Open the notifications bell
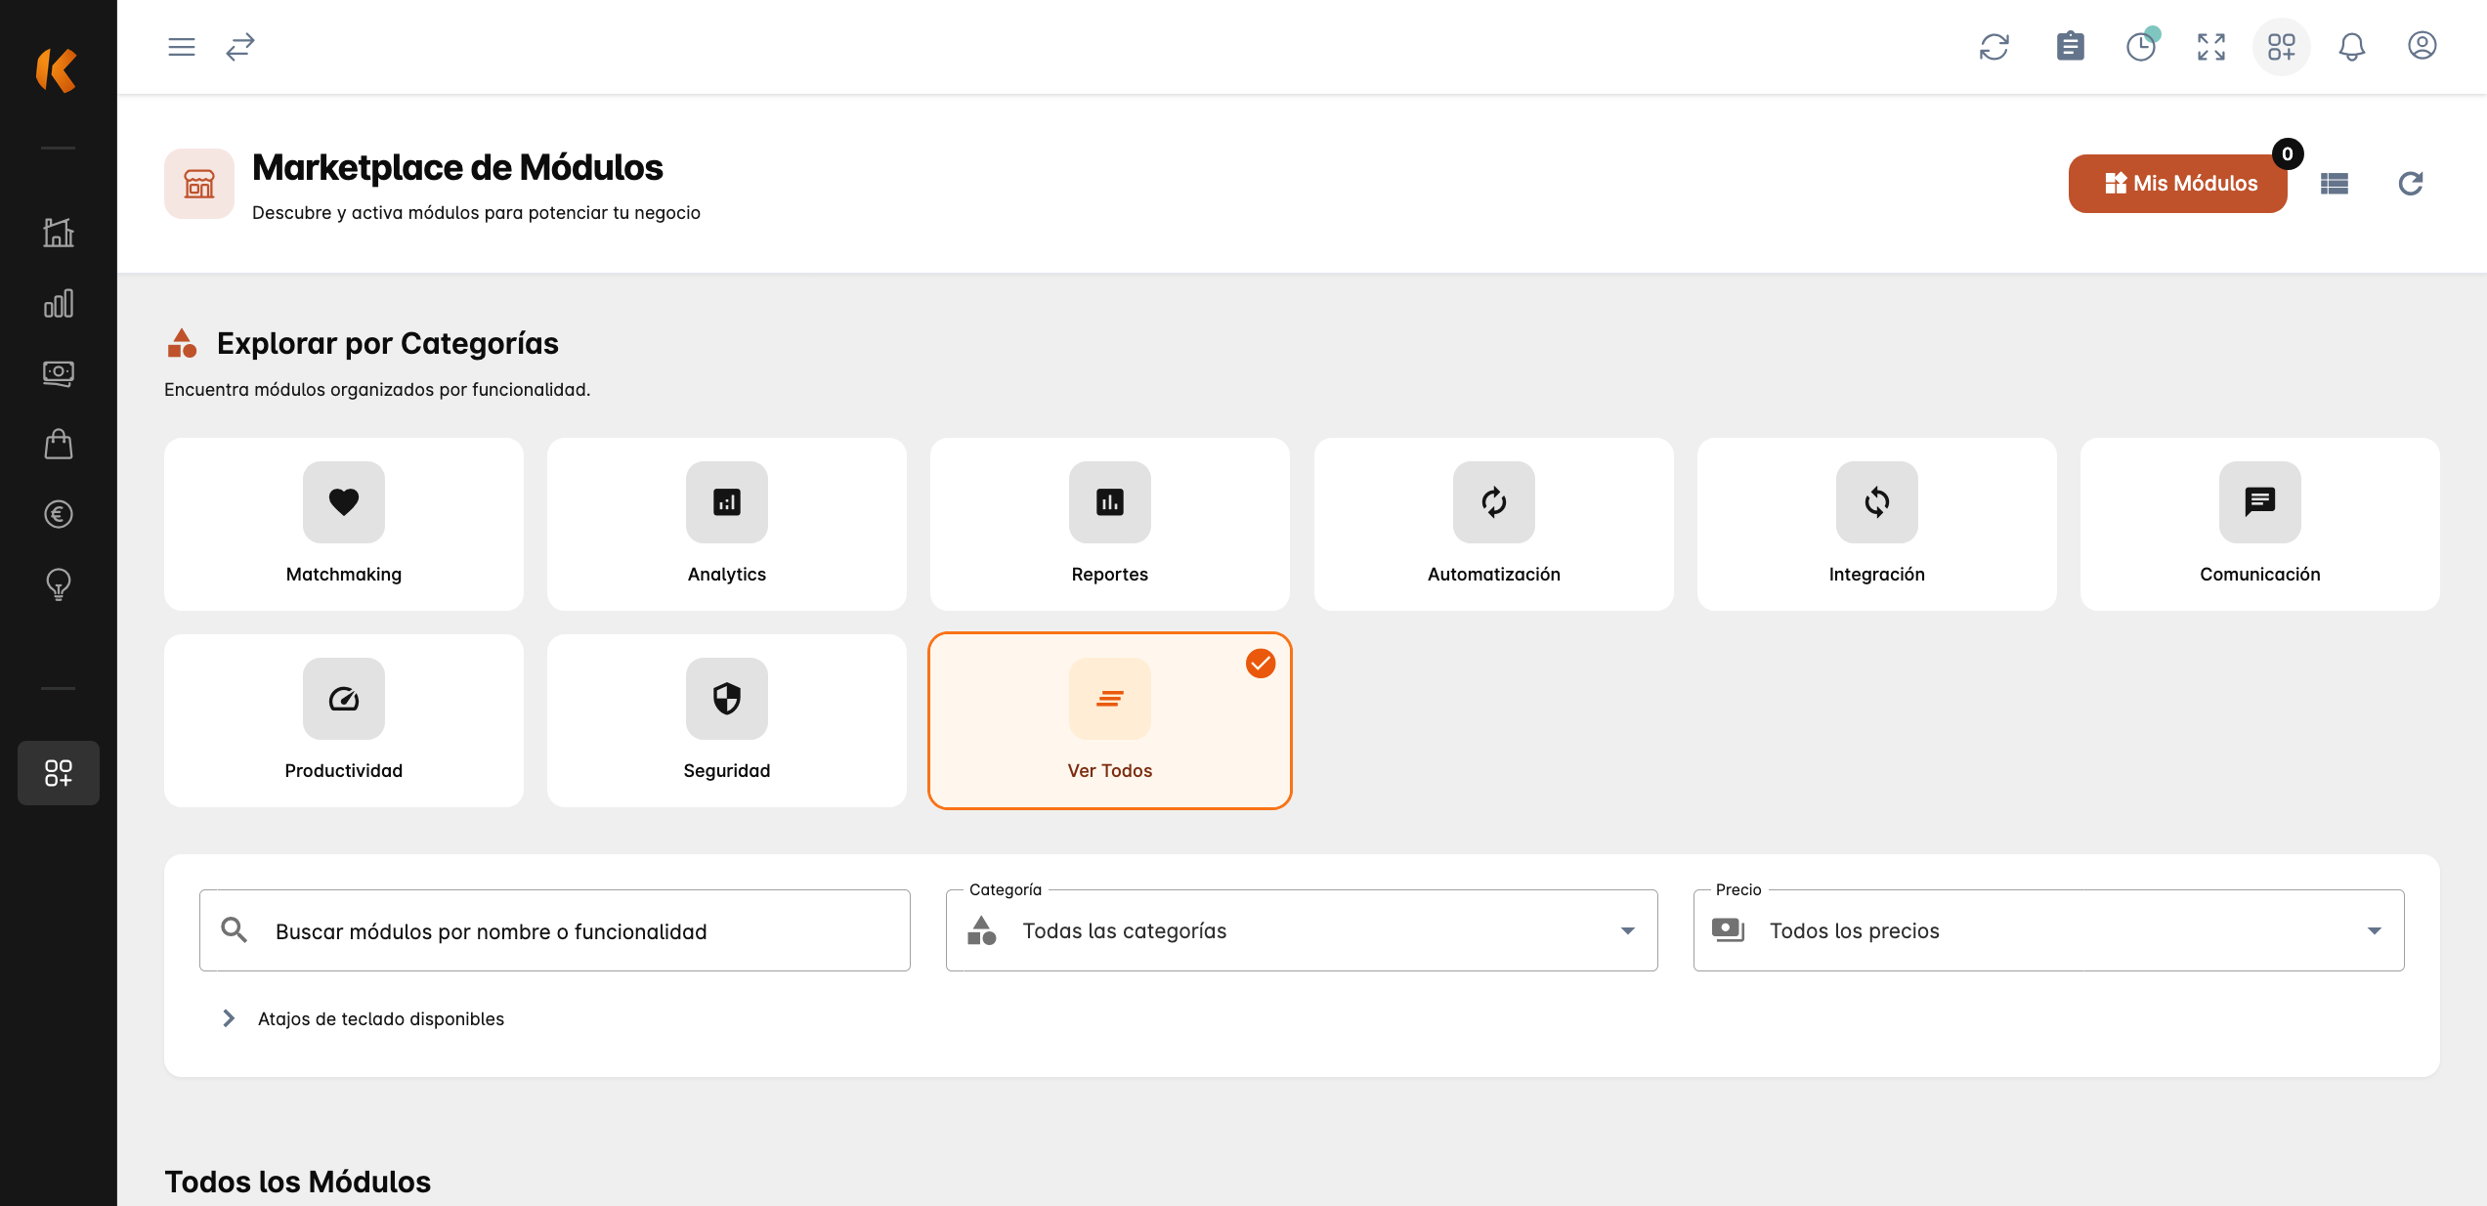This screenshot has height=1206, width=2487. point(2352,47)
